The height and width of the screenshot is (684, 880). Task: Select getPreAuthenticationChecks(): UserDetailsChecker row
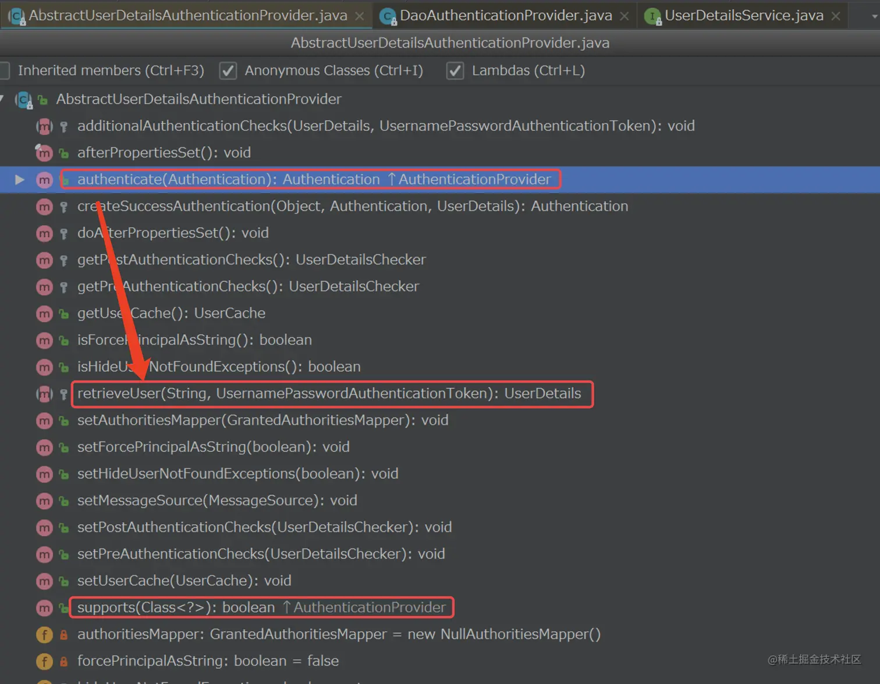point(440,287)
